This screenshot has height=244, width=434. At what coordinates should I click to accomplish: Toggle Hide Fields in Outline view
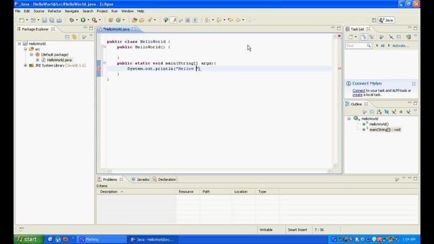387,112
